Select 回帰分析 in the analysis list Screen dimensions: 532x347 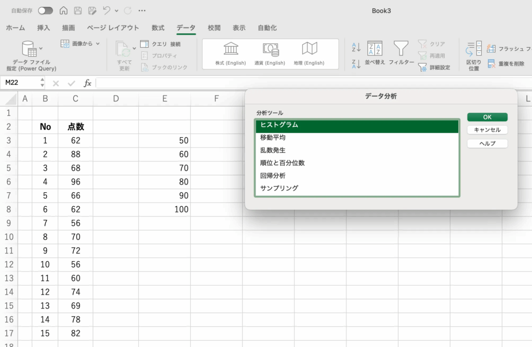(357, 176)
